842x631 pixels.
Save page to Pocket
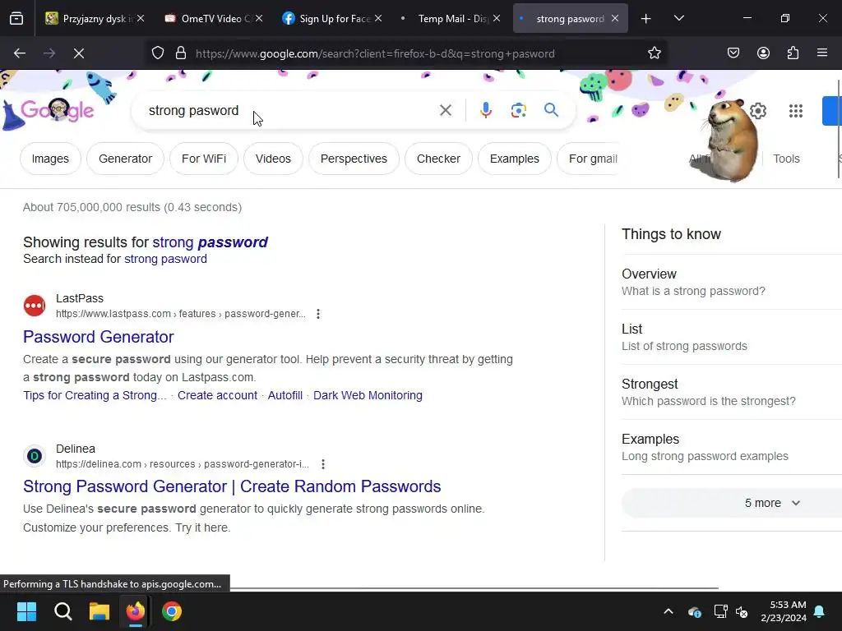tap(733, 53)
